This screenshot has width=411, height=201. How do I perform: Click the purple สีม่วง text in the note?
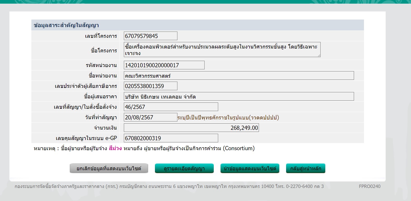pyautogui.click(x=115, y=148)
